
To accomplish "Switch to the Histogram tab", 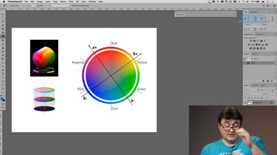I will pos(260,34).
